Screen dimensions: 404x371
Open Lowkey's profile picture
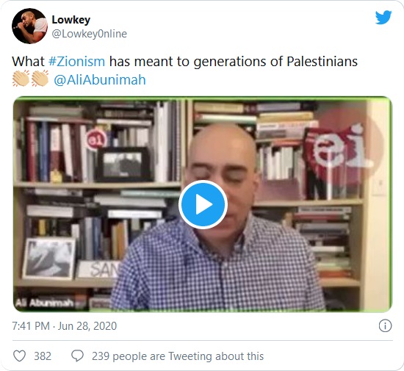pyautogui.click(x=29, y=26)
